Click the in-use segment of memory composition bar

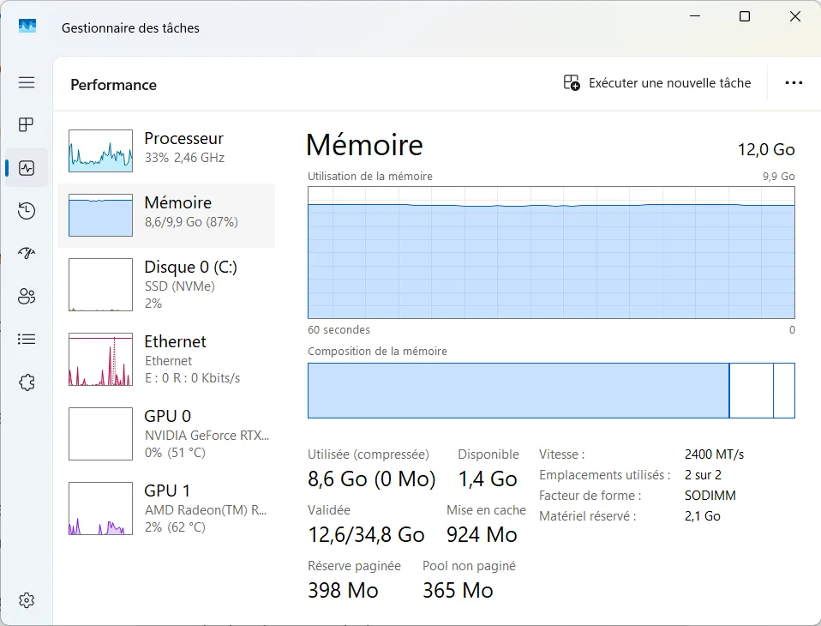518,390
